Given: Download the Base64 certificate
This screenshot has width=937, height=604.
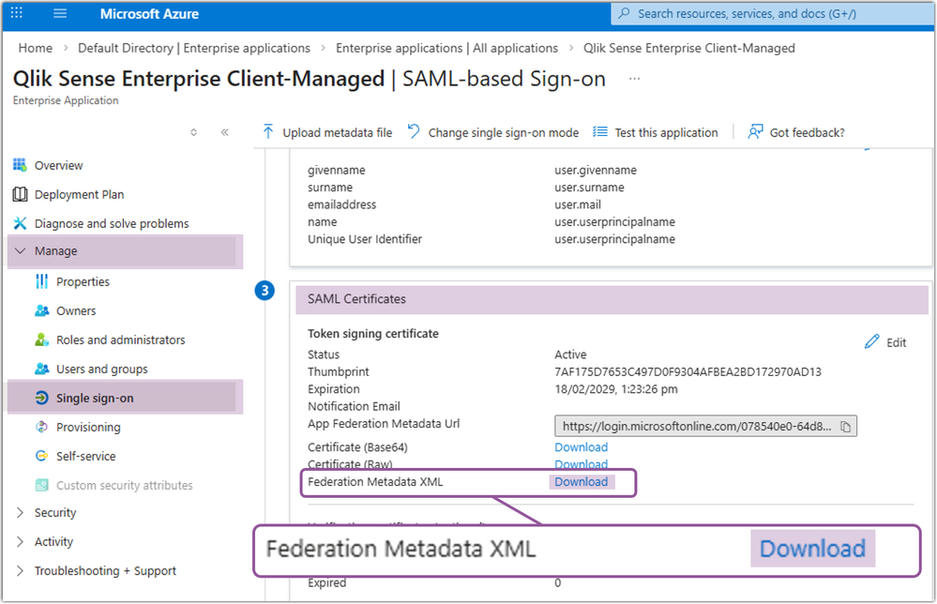Looking at the screenshot, I should tap(580, 446).
